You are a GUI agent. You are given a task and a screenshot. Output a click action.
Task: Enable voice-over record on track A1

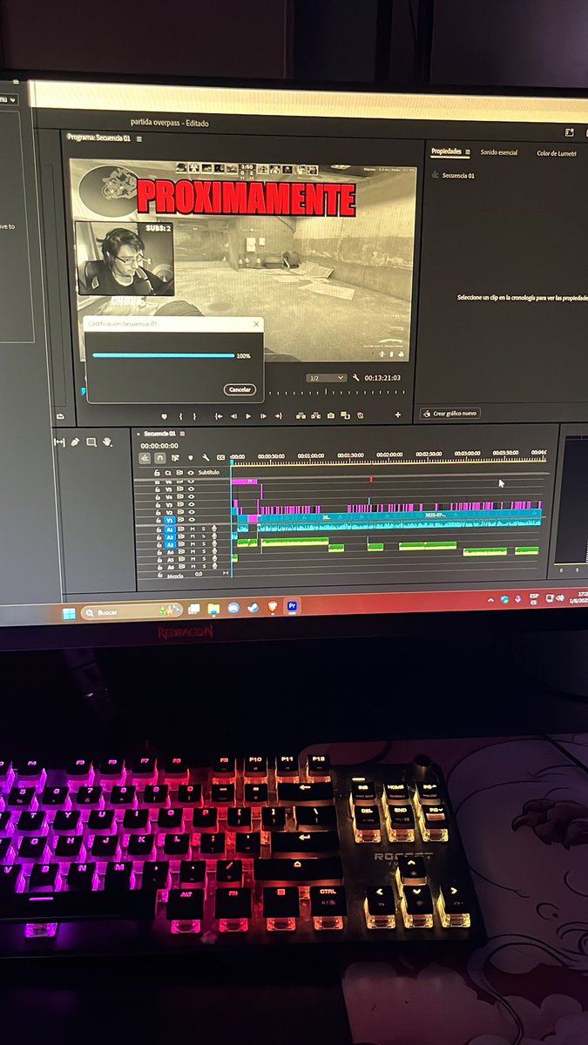214,529
